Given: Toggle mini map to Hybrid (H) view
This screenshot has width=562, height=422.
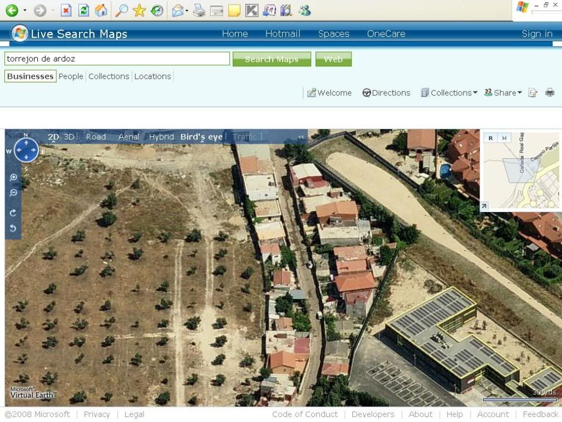Looking at the screenshot, I should 504,138.
